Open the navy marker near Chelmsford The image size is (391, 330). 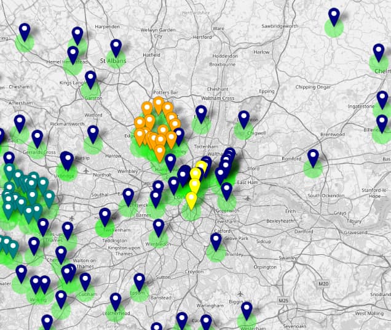click(379, 52)
